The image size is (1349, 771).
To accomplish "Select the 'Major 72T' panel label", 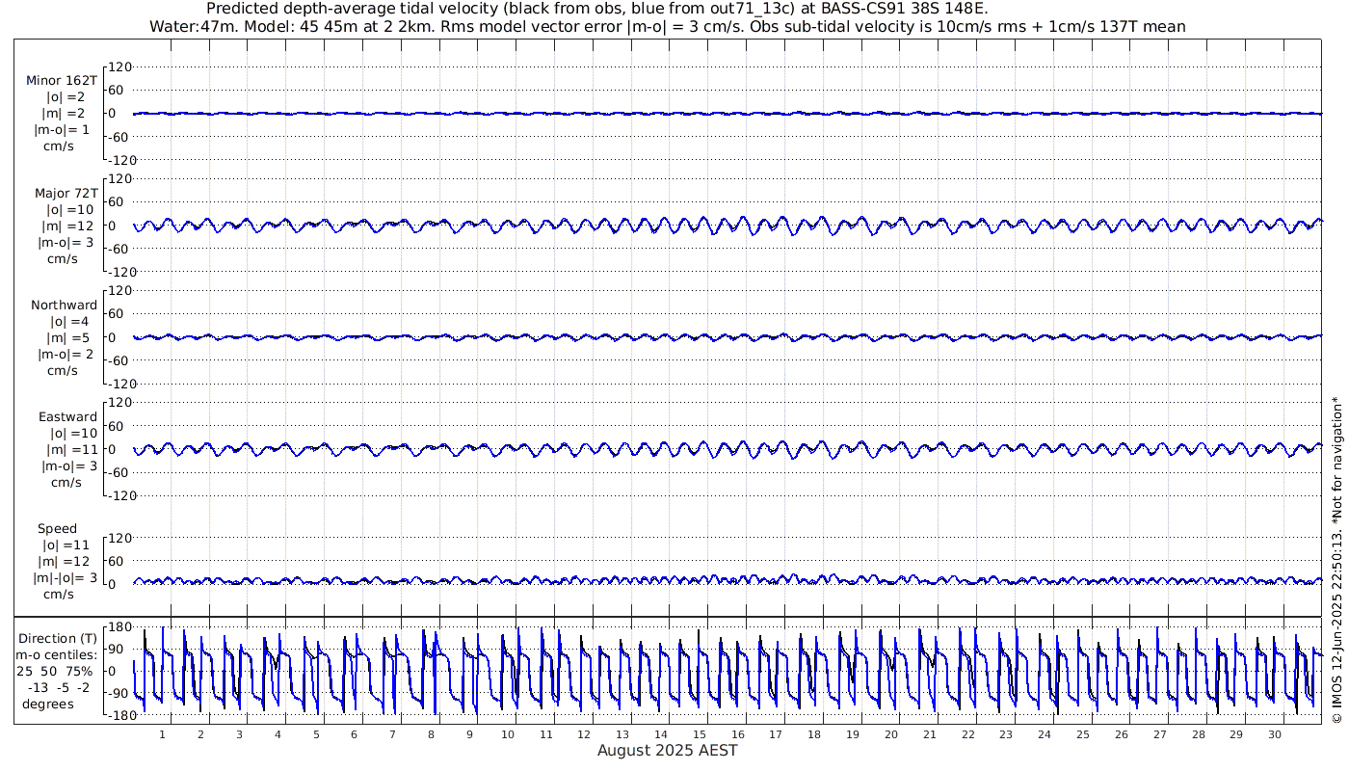I will [66, 194].
